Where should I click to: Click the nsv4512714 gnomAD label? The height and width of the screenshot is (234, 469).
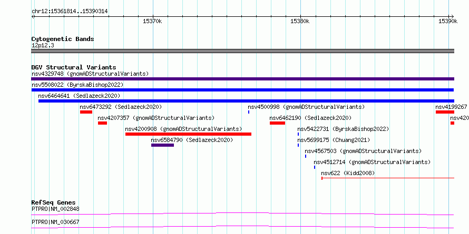pos(372,162)
